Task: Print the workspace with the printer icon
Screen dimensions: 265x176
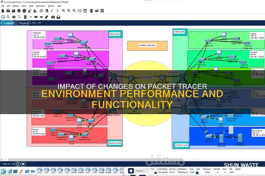Action: 19,11
